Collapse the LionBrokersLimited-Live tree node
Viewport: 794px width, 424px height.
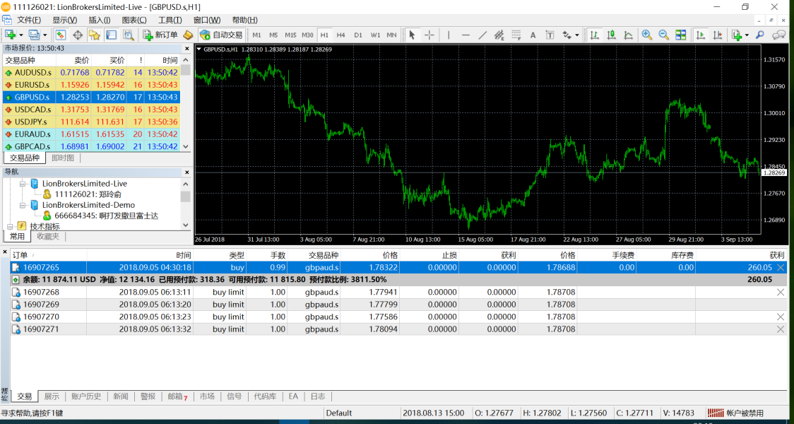[x=23, y=184]
